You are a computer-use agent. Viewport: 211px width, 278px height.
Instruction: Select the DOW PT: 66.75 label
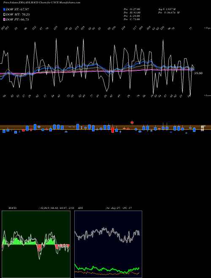click(17, 19)
